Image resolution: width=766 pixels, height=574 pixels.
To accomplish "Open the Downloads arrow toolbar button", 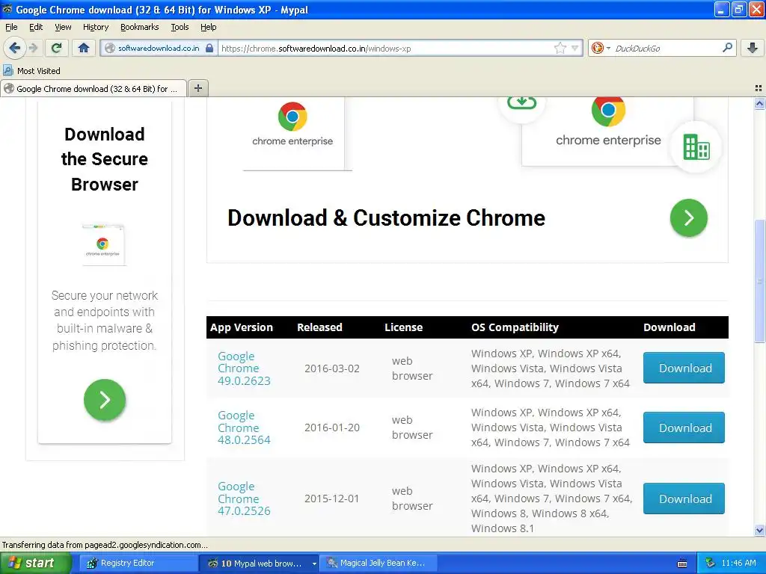I will click(753, 48).
